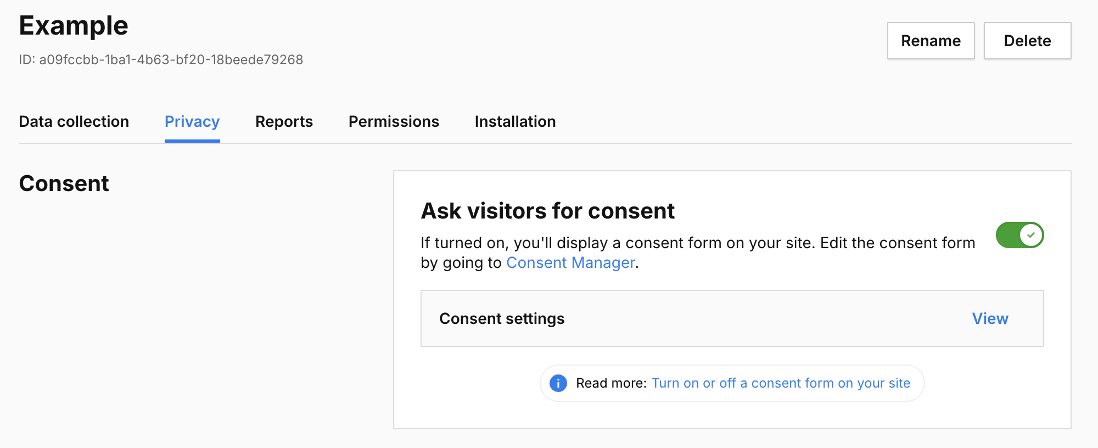Image resolution: width=1098 pixels, height=448 pixels.
Task: Switch to the Reports tab
Action: click(x=284, y=121)
